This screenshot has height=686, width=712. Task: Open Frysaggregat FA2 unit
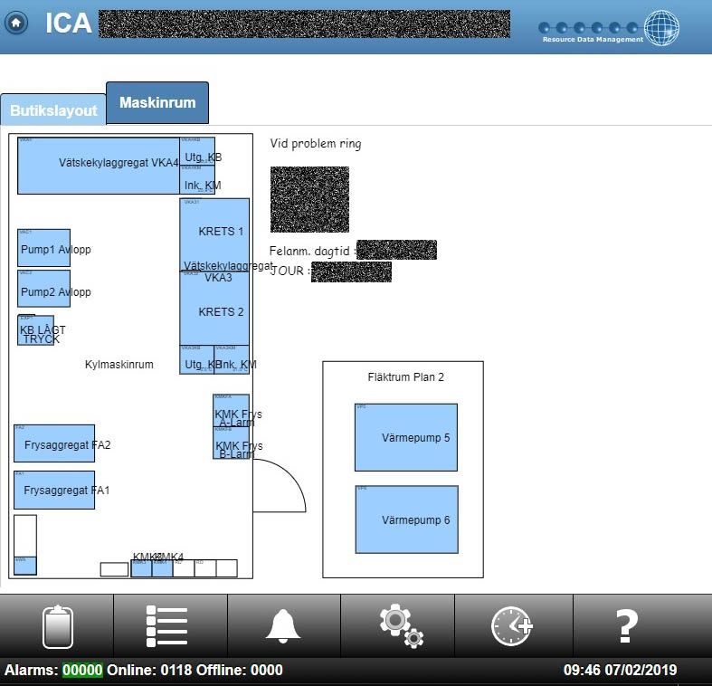click(54, 443)
